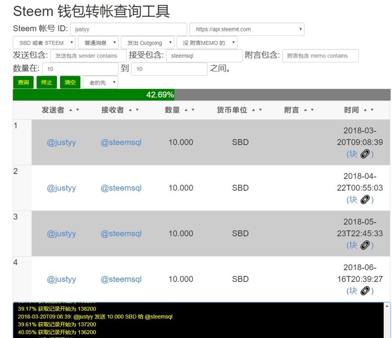The image size is (392, 338).
Task: Click the green progress bar at 42.69%
Action: [x=94, y=95]
